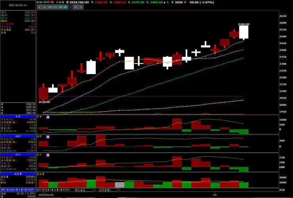
Task: Click the -50.00 (-1.97%) change in header
Action: [202, 2]
